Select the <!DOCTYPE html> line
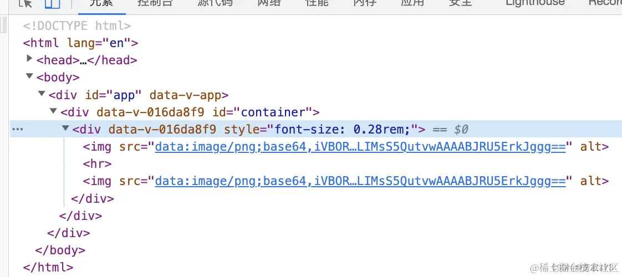 click(x=77, y=25)
